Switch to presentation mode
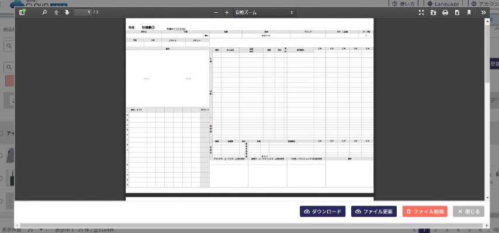The image size is (499, 233). (x=421, y=12)
